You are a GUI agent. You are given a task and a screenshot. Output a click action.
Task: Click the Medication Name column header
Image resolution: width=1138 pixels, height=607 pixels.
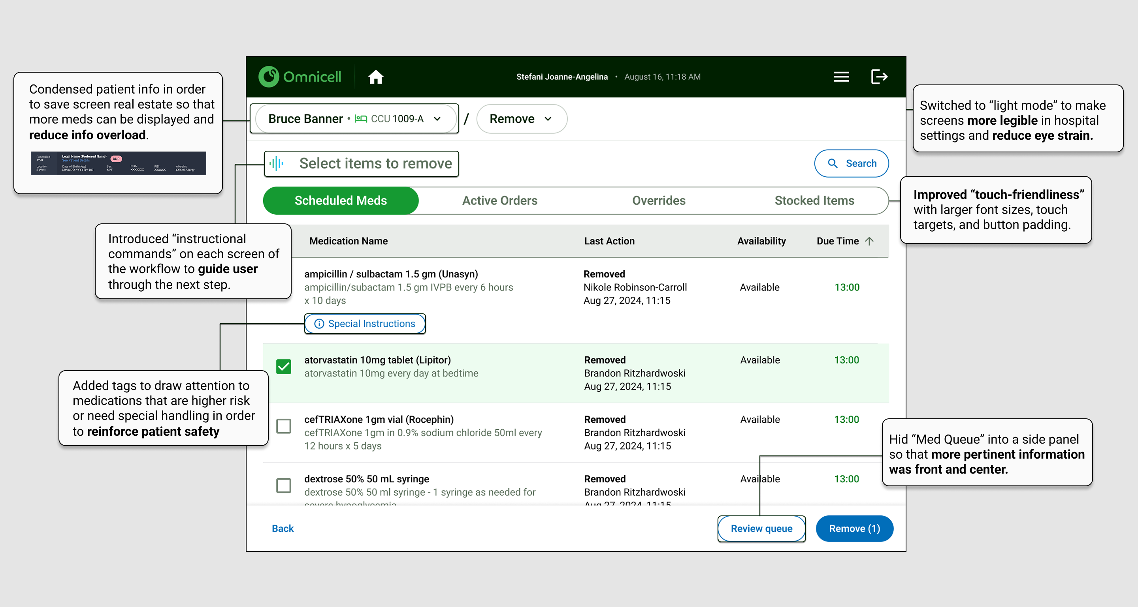(348, 241)
